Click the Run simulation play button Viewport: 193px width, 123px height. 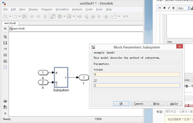coord(93,16)
